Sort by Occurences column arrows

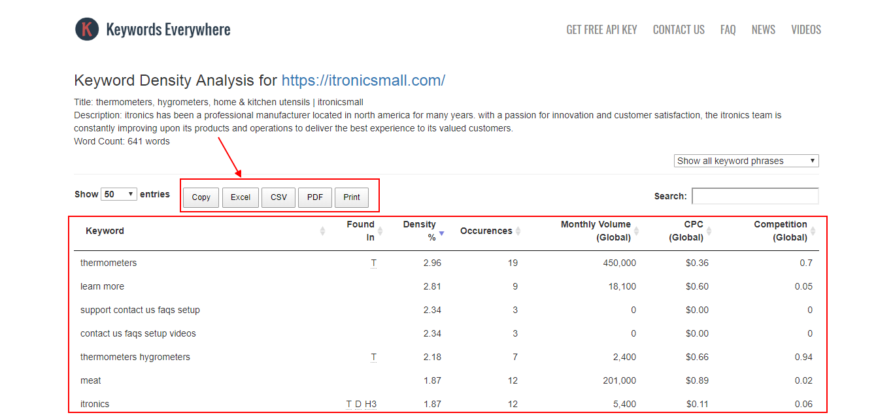point(518,231)
